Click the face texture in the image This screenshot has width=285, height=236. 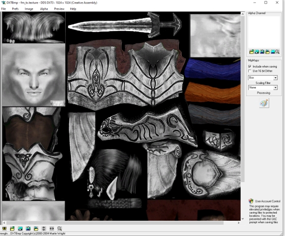[34, 75]
